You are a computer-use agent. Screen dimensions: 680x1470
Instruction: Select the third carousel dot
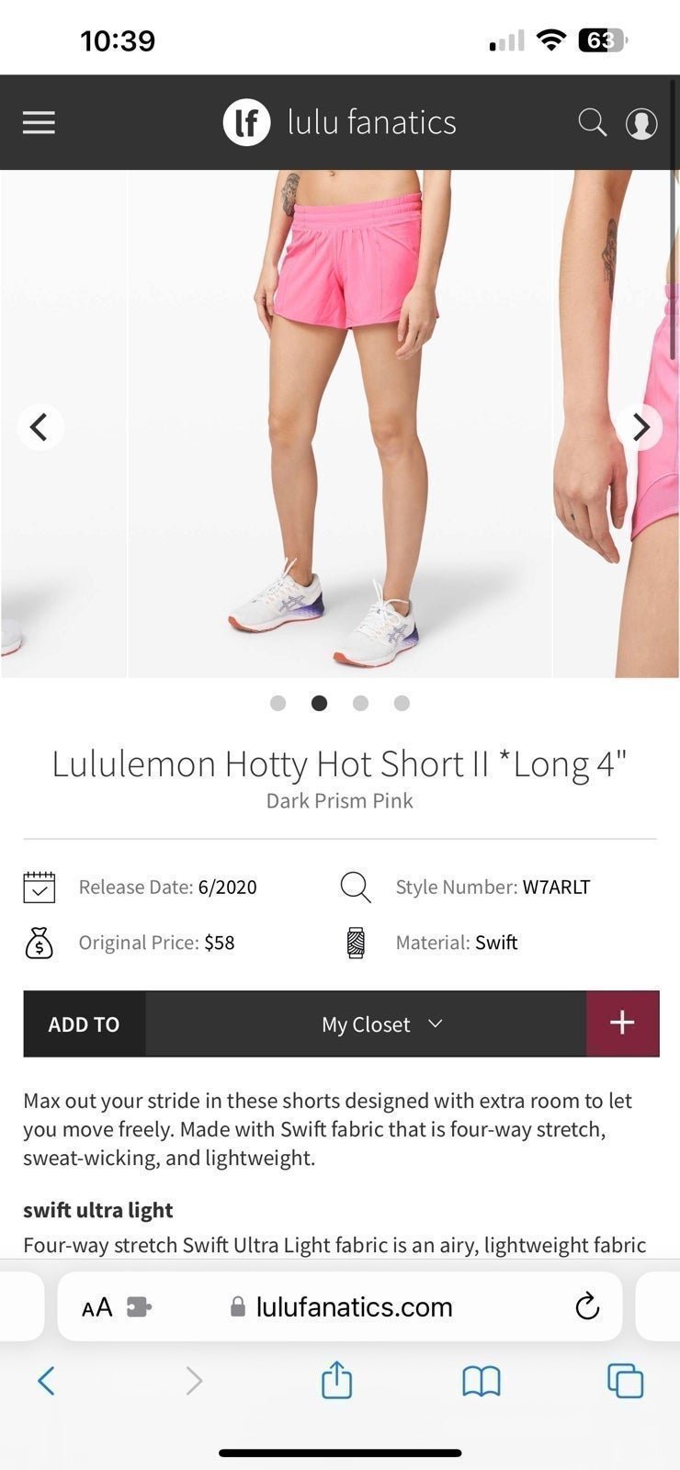[360, 703]
